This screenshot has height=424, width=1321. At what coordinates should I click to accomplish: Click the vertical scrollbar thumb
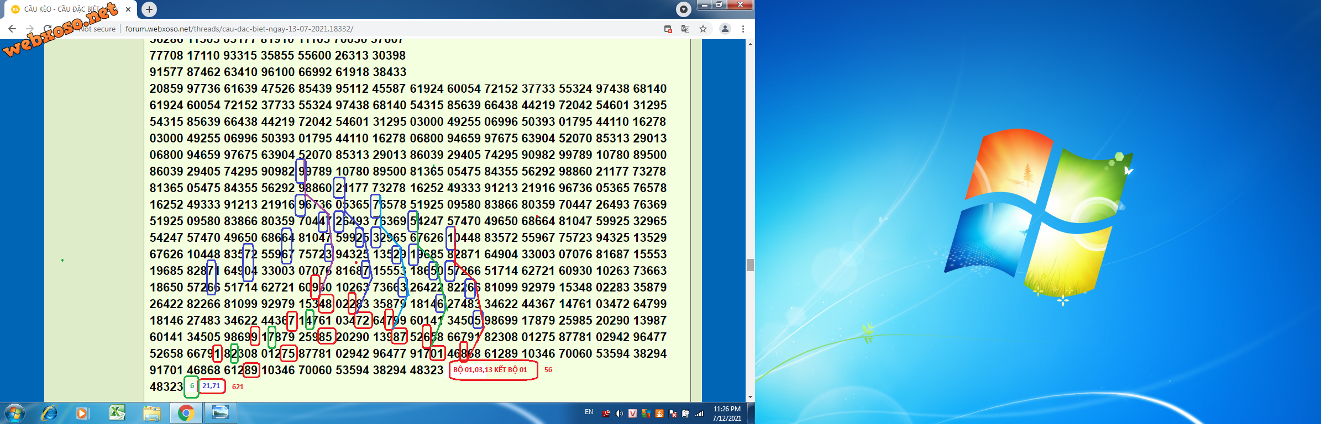(750, 265)
